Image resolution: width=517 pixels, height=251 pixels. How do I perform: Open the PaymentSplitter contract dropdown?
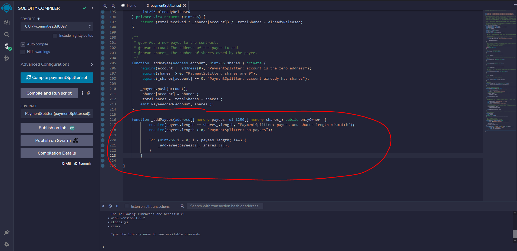57,114
